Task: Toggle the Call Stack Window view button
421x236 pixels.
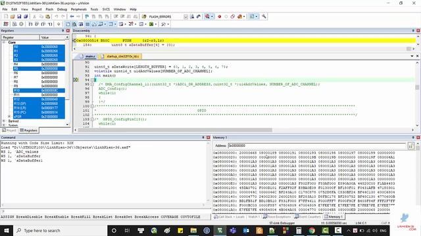Action: click(x=93, y=24)
